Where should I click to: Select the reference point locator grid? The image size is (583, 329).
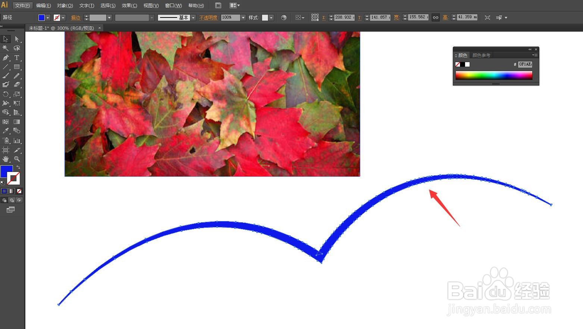click(x=315, y=17)
